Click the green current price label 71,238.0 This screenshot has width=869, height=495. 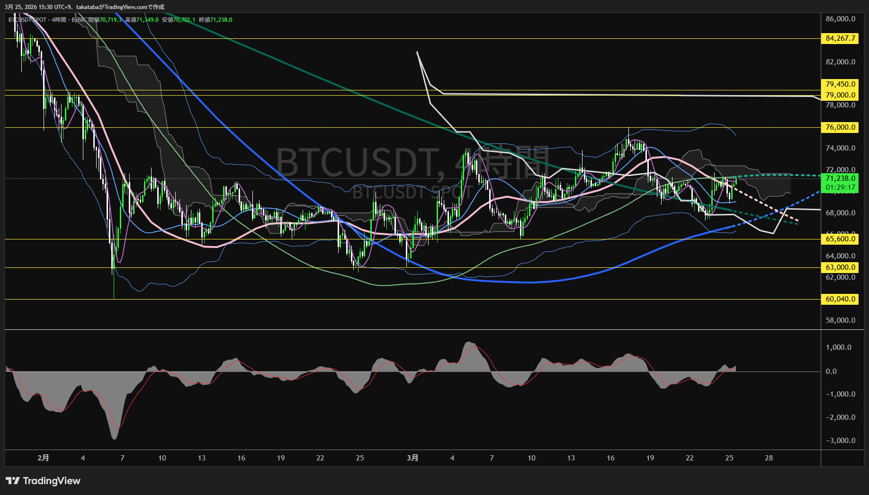(840, 178)
